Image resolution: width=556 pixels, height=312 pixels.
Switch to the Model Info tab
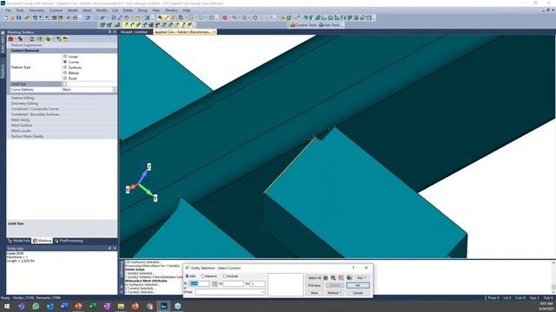point(19,241)
